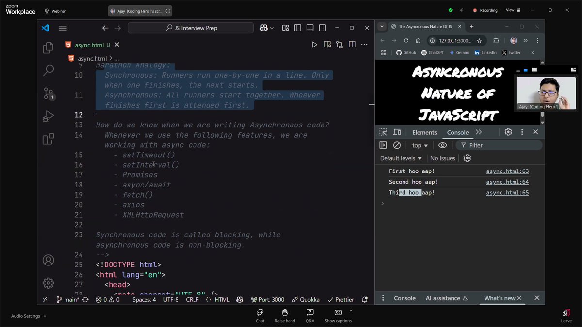Open Source Control view with 1 badge

[x=48, y=93]
